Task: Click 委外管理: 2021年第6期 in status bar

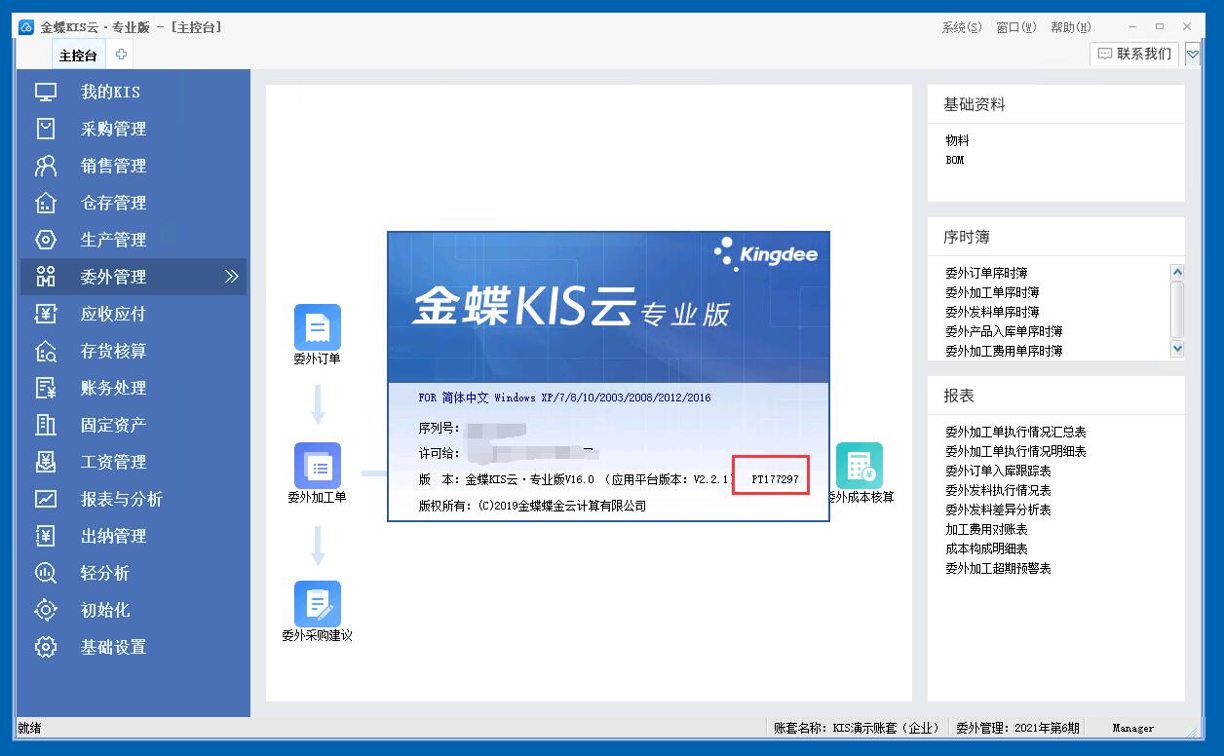Action: (x=1017, y=728)
